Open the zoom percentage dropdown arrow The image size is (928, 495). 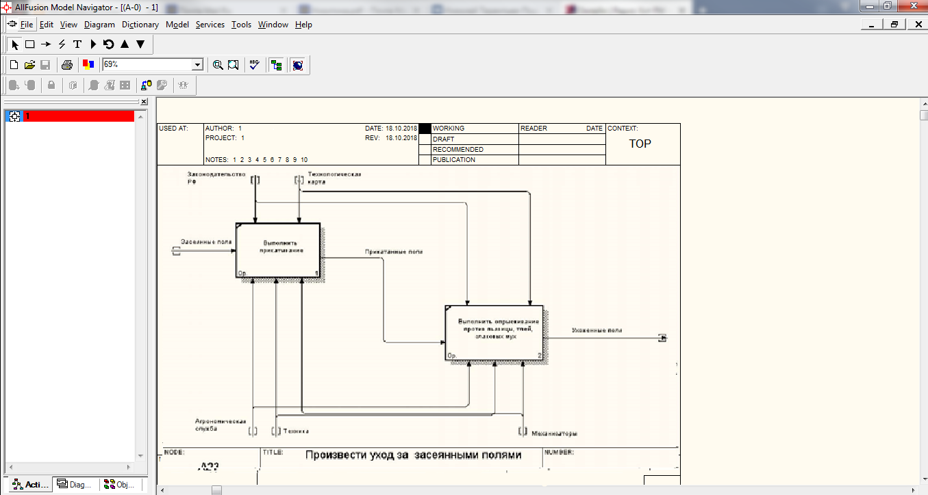pos(198,64)
